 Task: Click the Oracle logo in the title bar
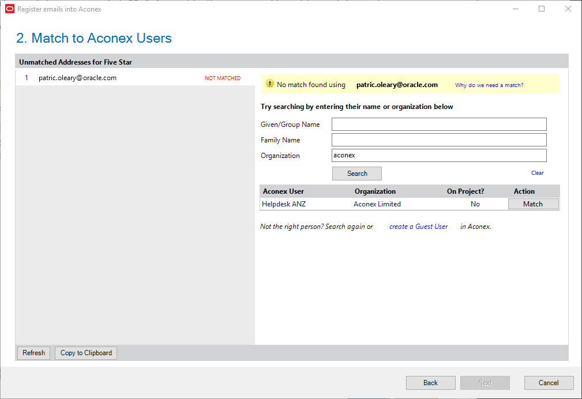coord(10,9)
